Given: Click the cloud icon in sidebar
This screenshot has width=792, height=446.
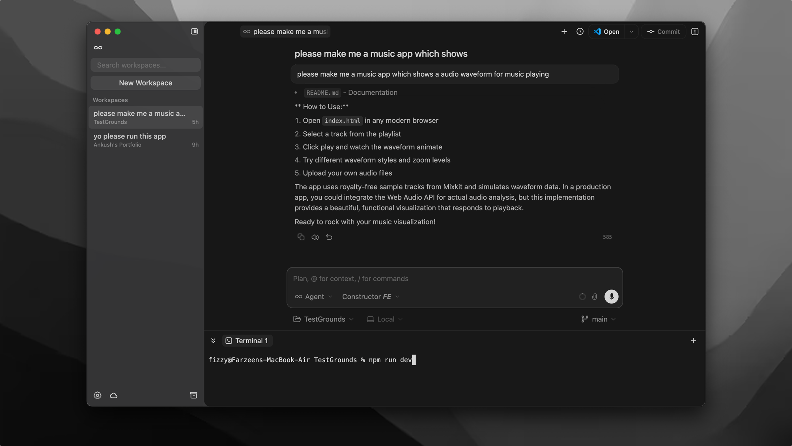Looking at the screenshot, I should (x=113, y=395).
